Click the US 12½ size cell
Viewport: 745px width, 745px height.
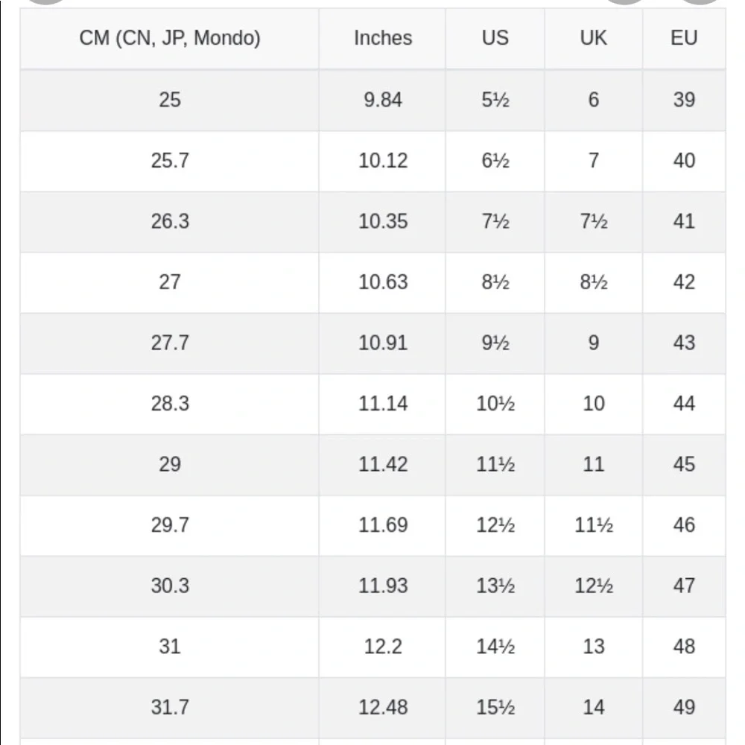click(x=495, y=525)
